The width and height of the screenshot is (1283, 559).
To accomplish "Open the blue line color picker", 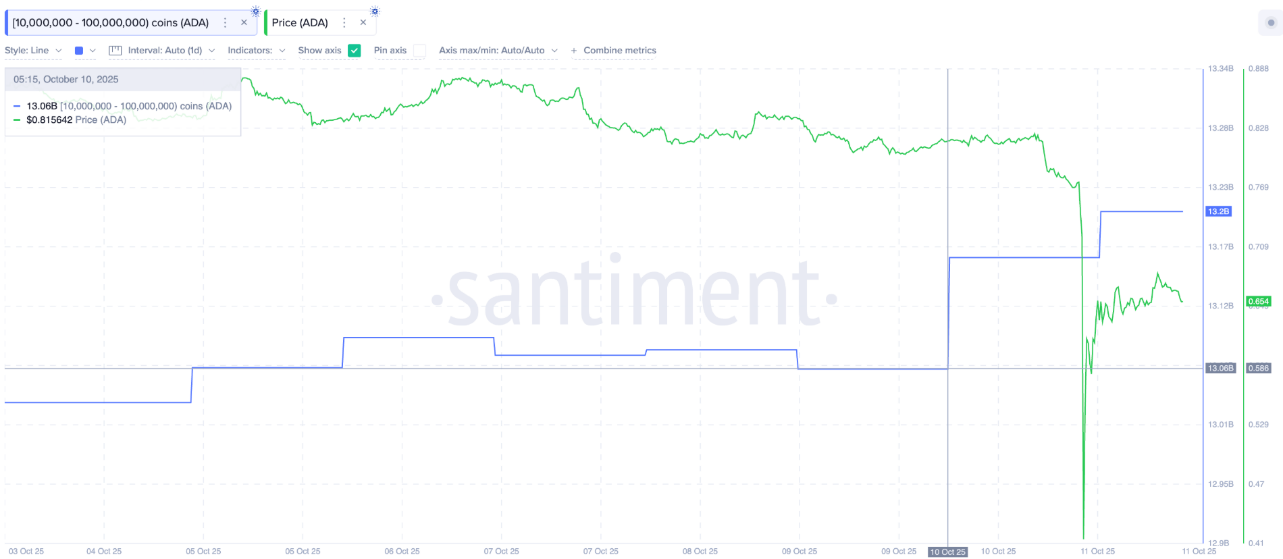I will click(x=85, y=51).
